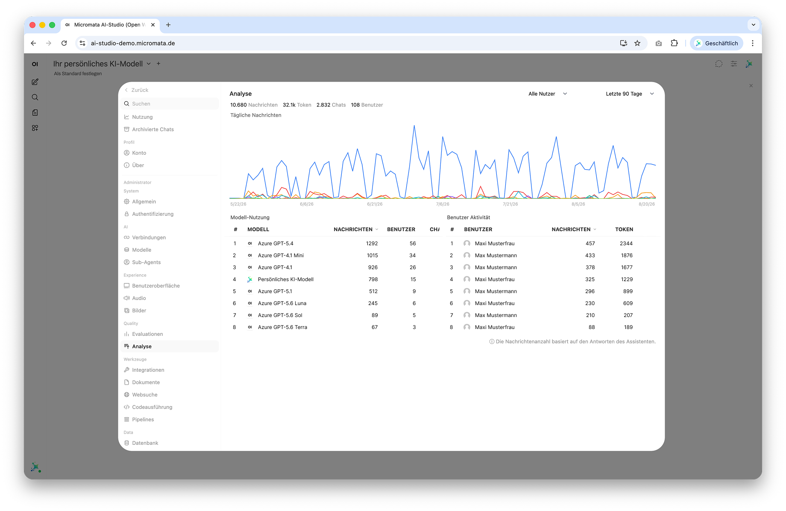Click the camera icon in browser toolbar

[659, 43]
